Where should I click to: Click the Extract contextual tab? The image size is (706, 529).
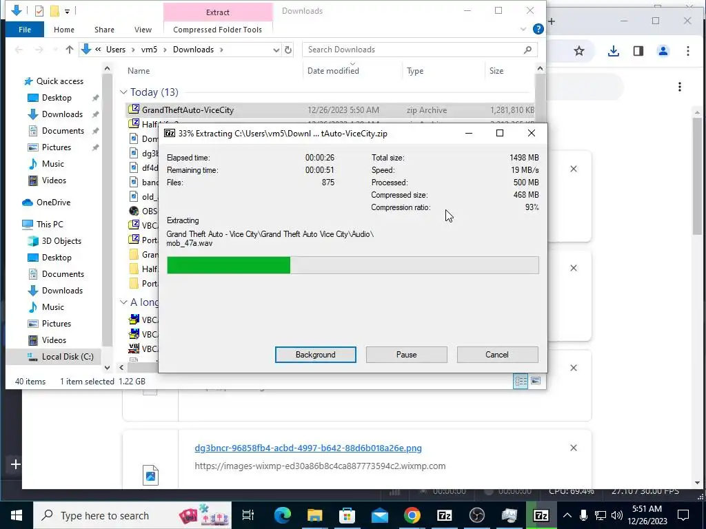pos(217,12)
